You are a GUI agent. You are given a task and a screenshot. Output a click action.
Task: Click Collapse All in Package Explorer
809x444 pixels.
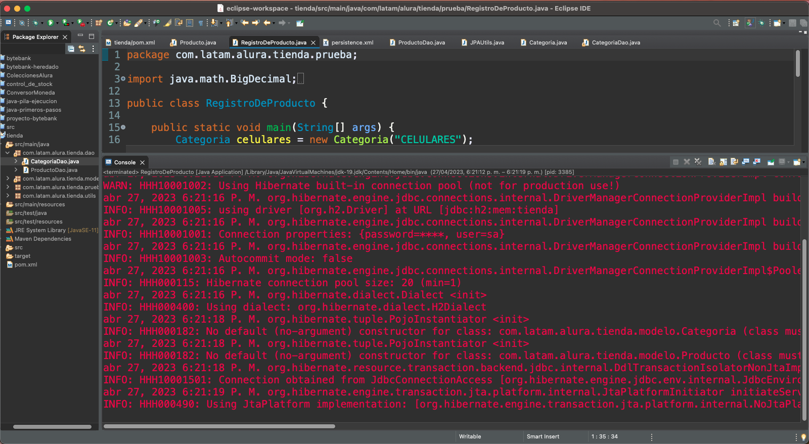click(x=71, y=49)
